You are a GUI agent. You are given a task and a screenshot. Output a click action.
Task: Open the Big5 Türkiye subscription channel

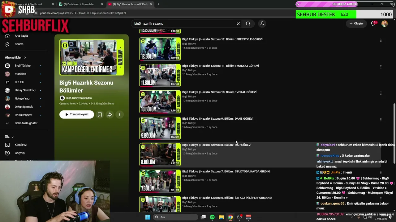(22, 66)
